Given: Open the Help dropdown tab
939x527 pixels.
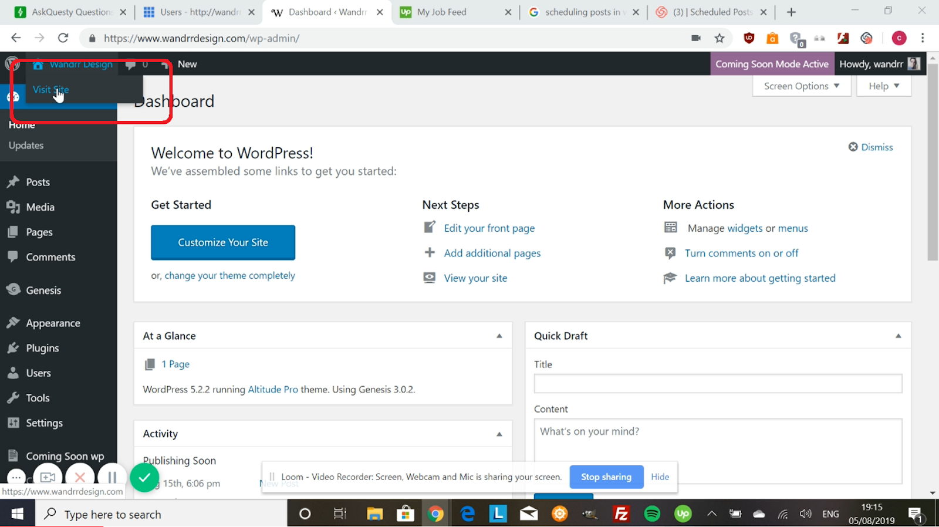Looking at the screenshot, I should [x=883, y=86].
